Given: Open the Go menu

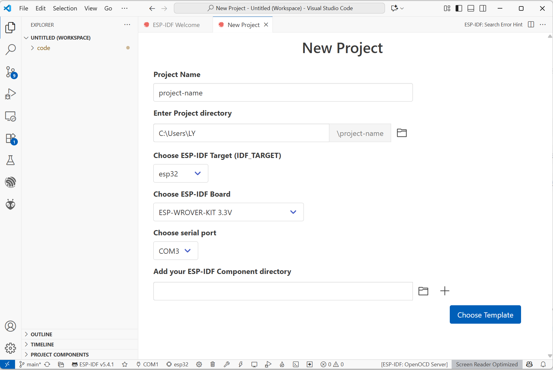Looking at the screenshot, I should (x=108, y=8).
